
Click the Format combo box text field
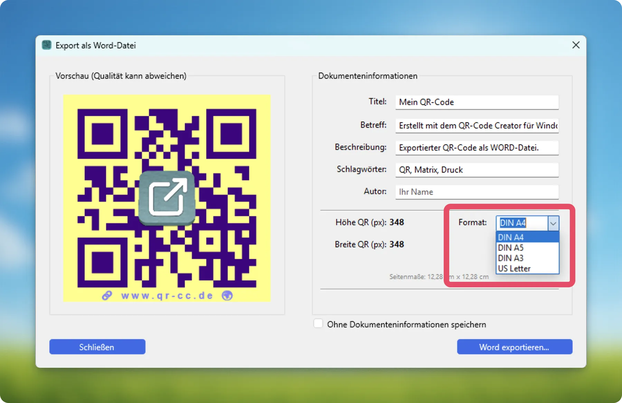coord(522,223)
